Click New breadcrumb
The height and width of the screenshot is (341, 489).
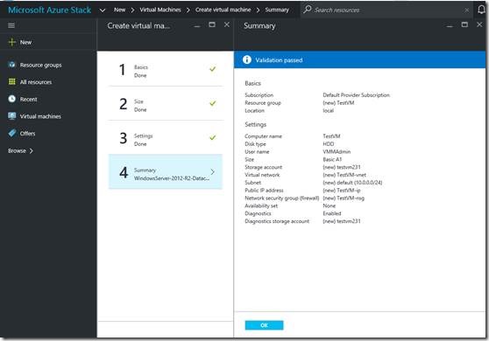pos(119,10)
